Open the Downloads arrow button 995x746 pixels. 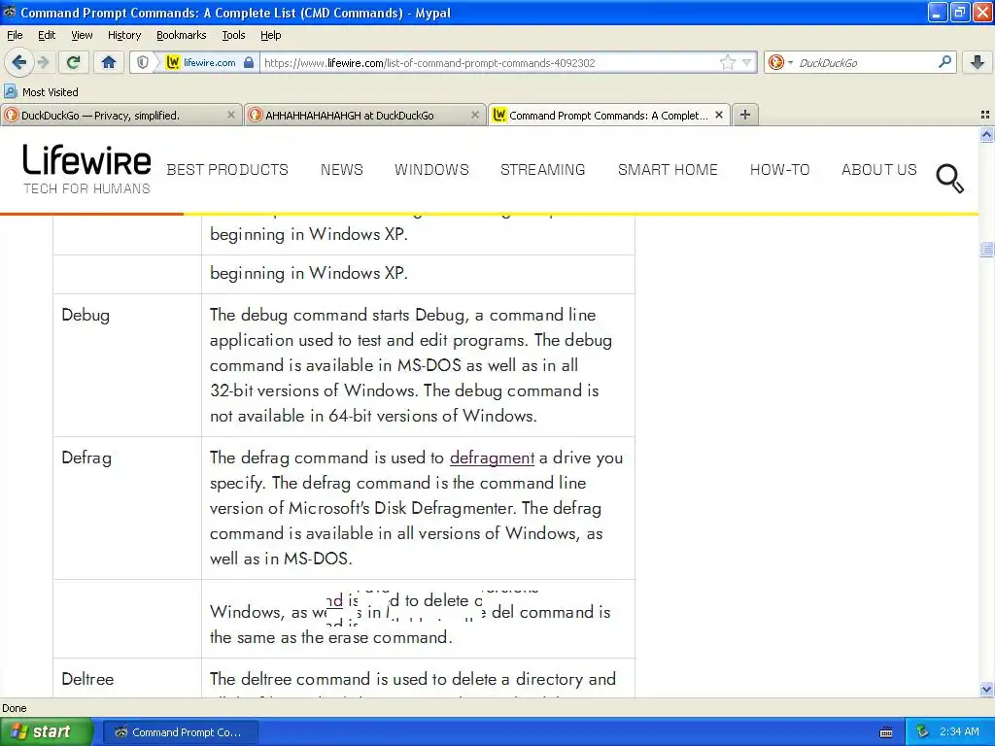pyautogui.click(x=978, y=62)
